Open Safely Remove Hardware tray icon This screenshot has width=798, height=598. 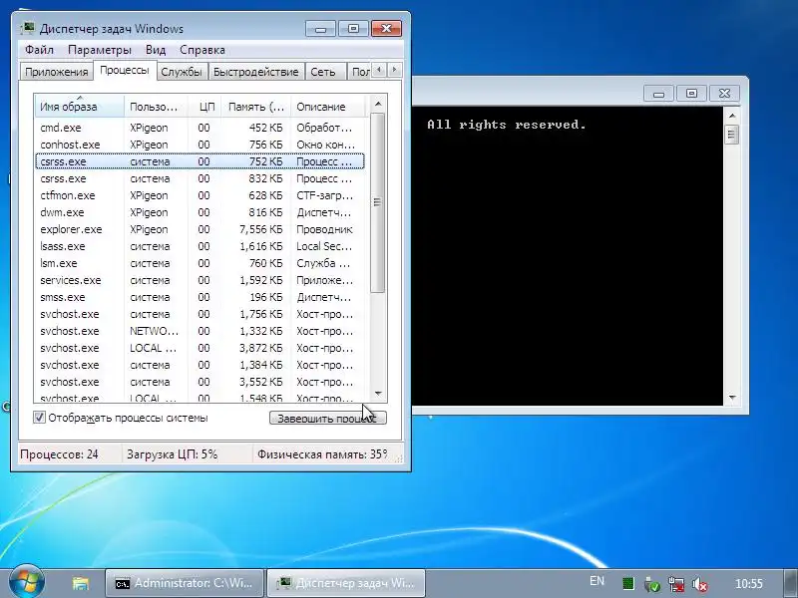[x=652, y=584]
